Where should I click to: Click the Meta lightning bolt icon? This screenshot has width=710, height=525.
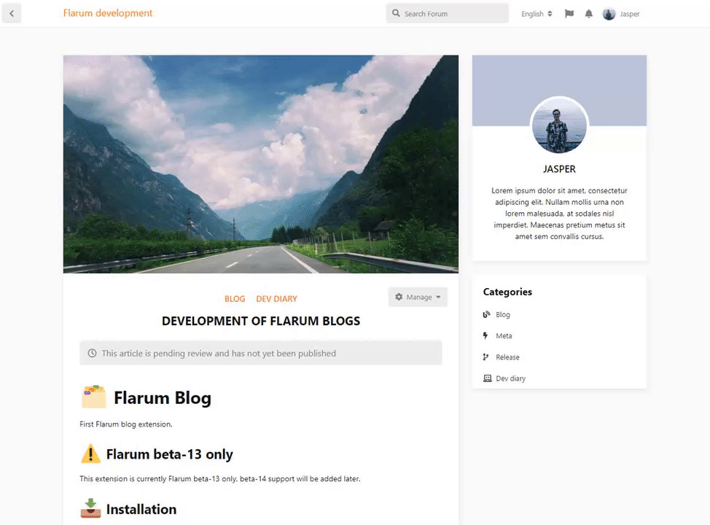click(x=485, y=335)
